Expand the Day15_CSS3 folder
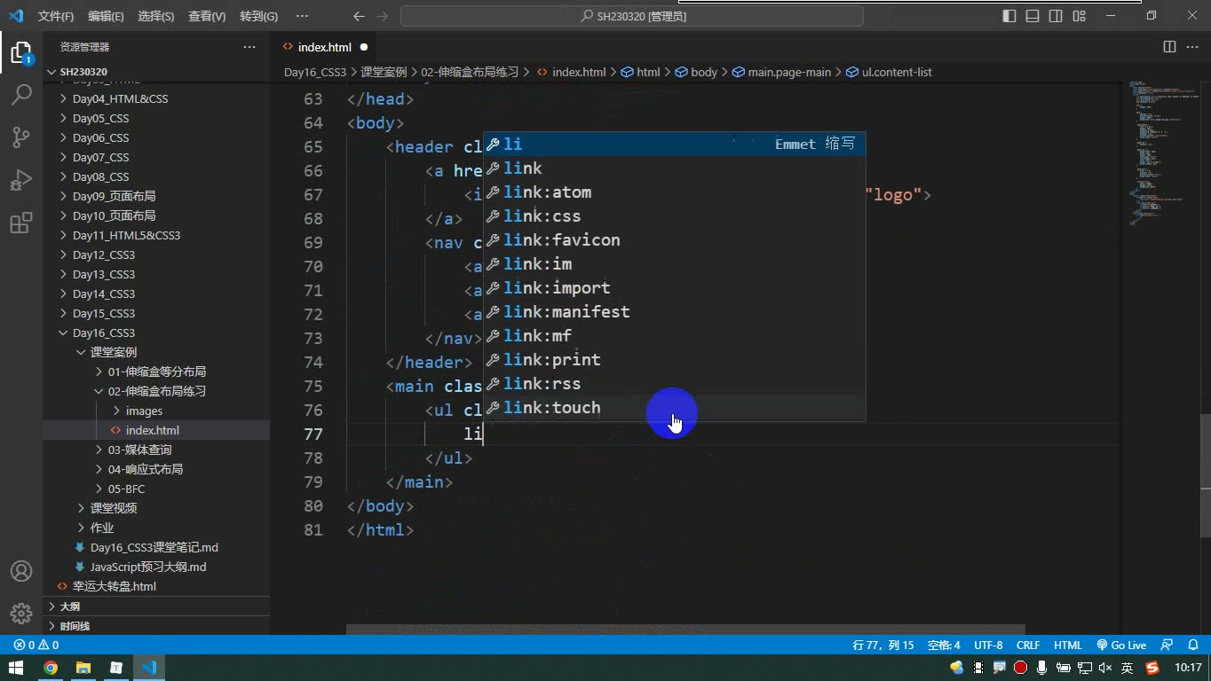 (156, 313)
